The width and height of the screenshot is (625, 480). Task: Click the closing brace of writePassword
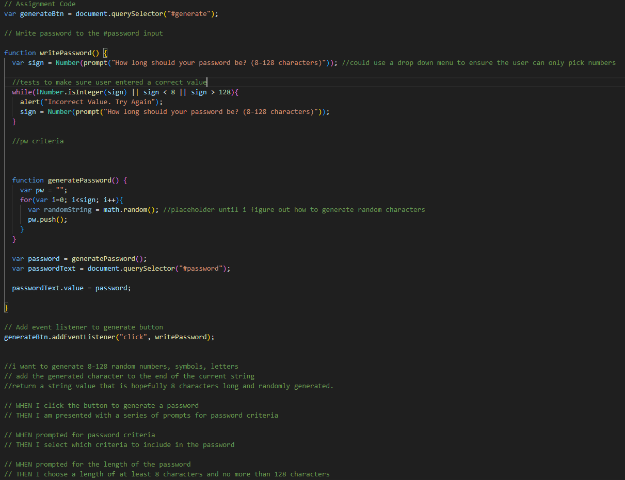tap(5, 307)
